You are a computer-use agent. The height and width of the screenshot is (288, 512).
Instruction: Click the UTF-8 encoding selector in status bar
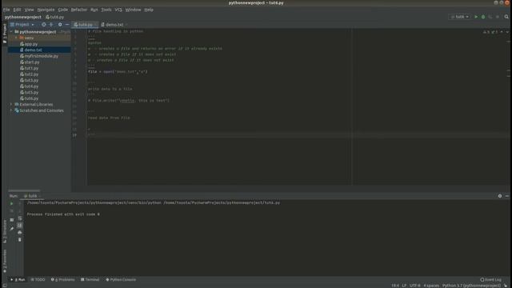(x=415, y=286)
